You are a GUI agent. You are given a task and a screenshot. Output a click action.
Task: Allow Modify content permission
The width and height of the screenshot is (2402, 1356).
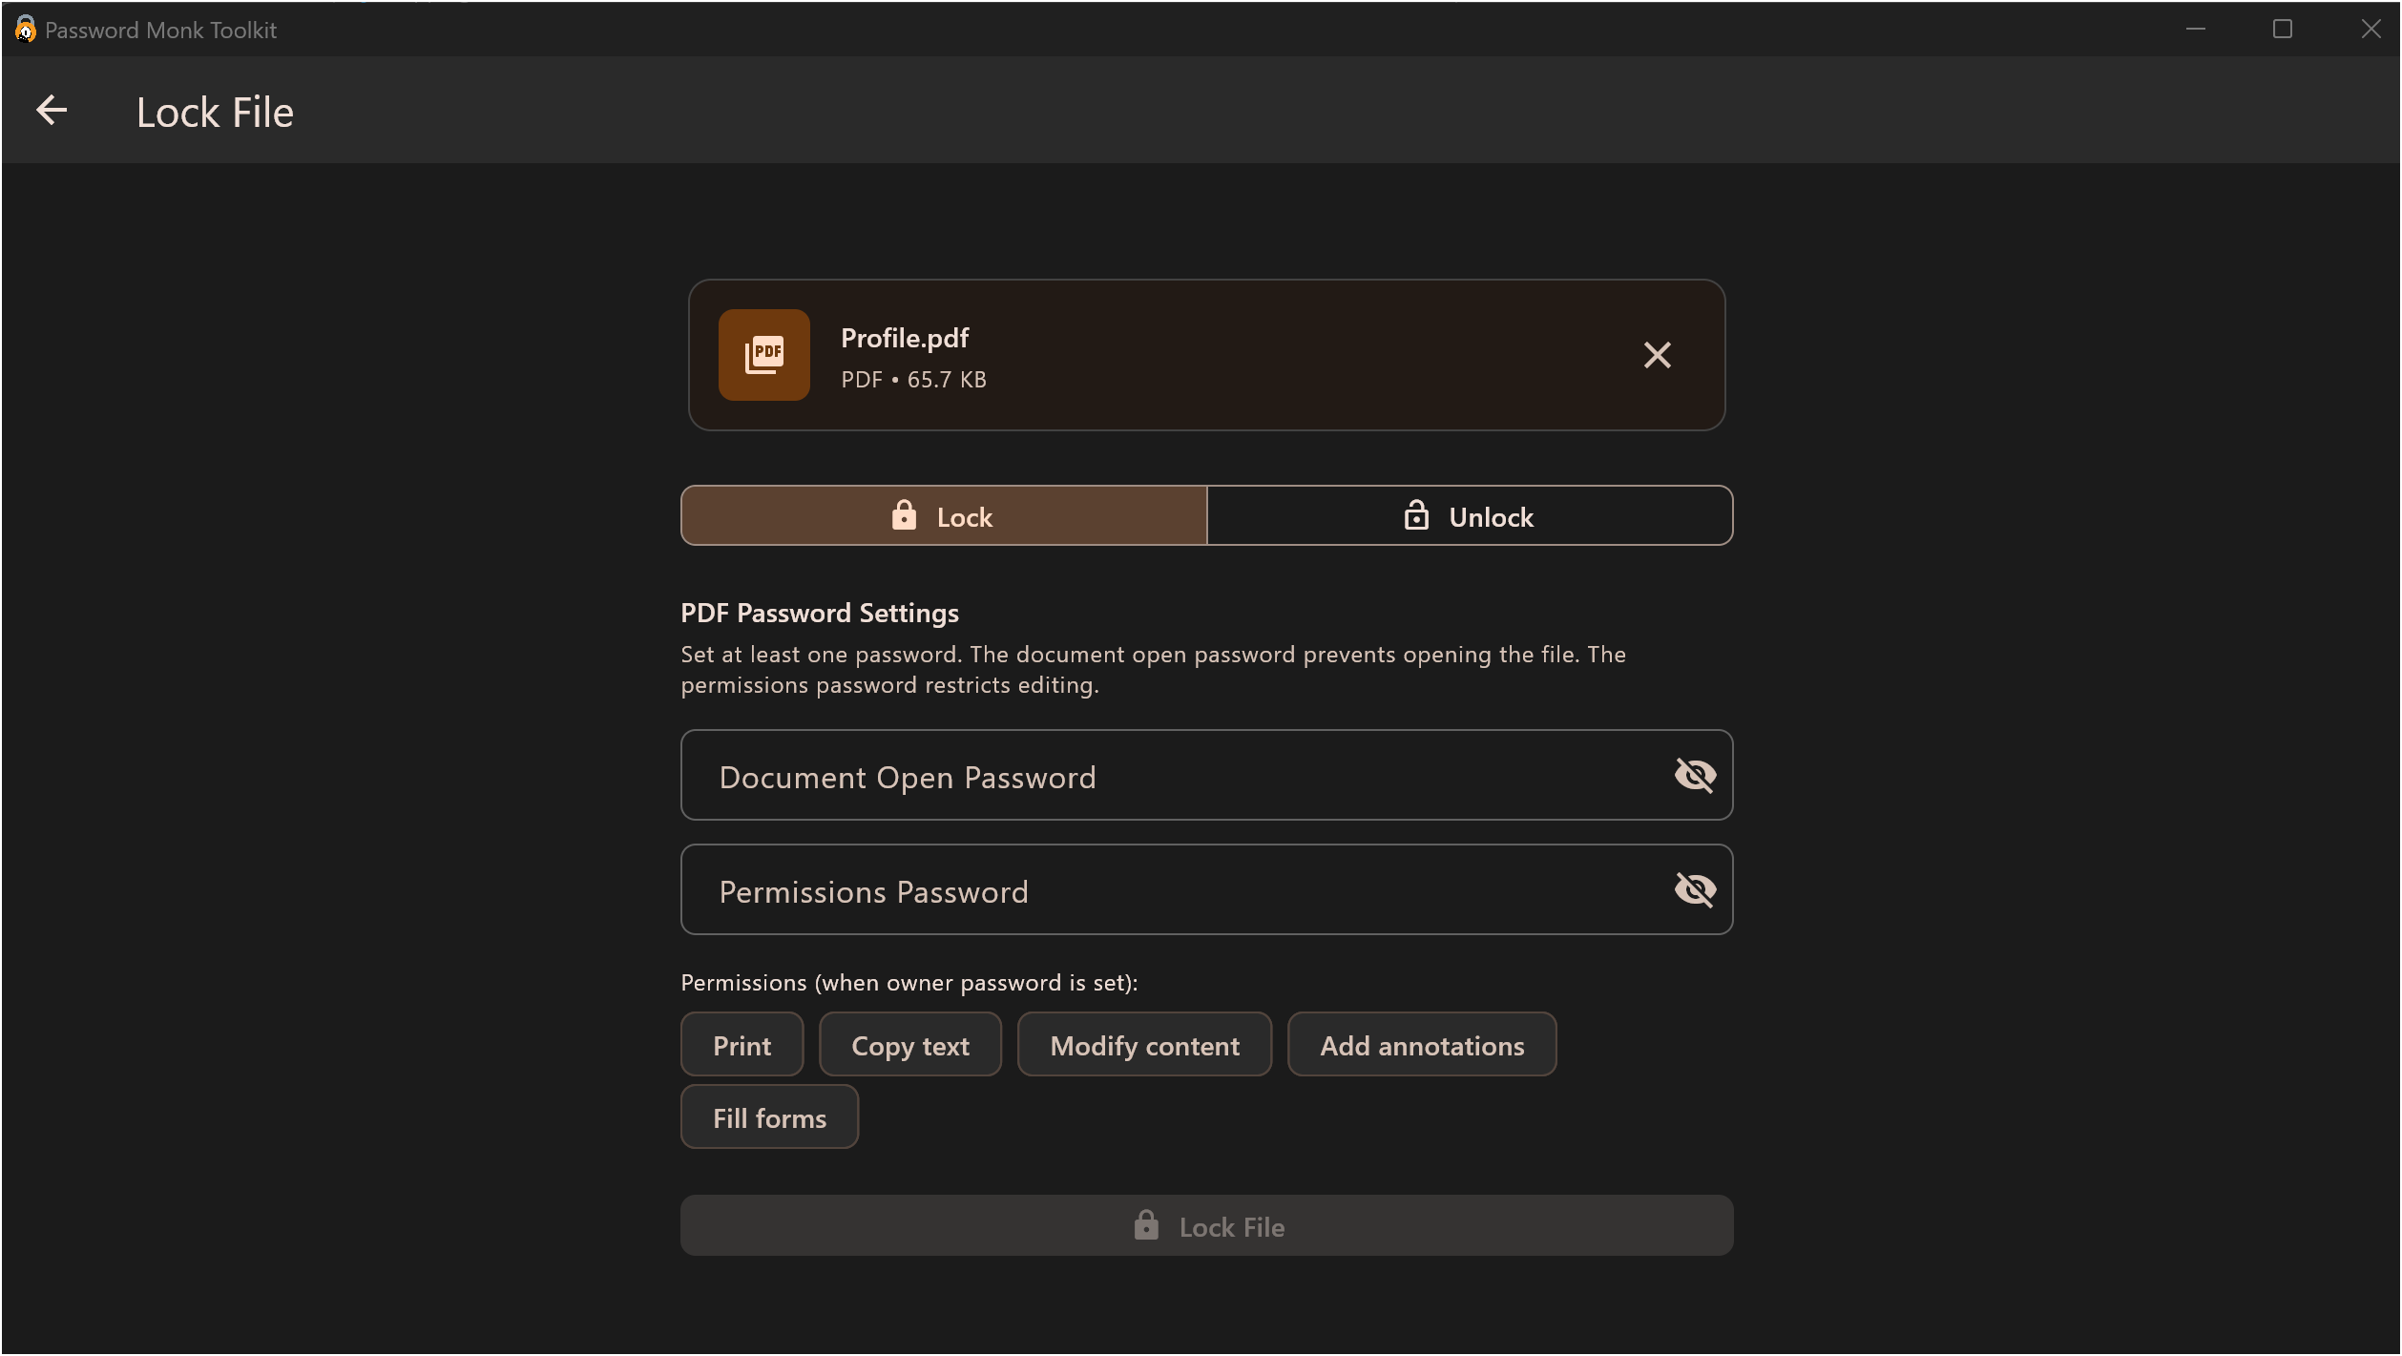(1144, 1044)
